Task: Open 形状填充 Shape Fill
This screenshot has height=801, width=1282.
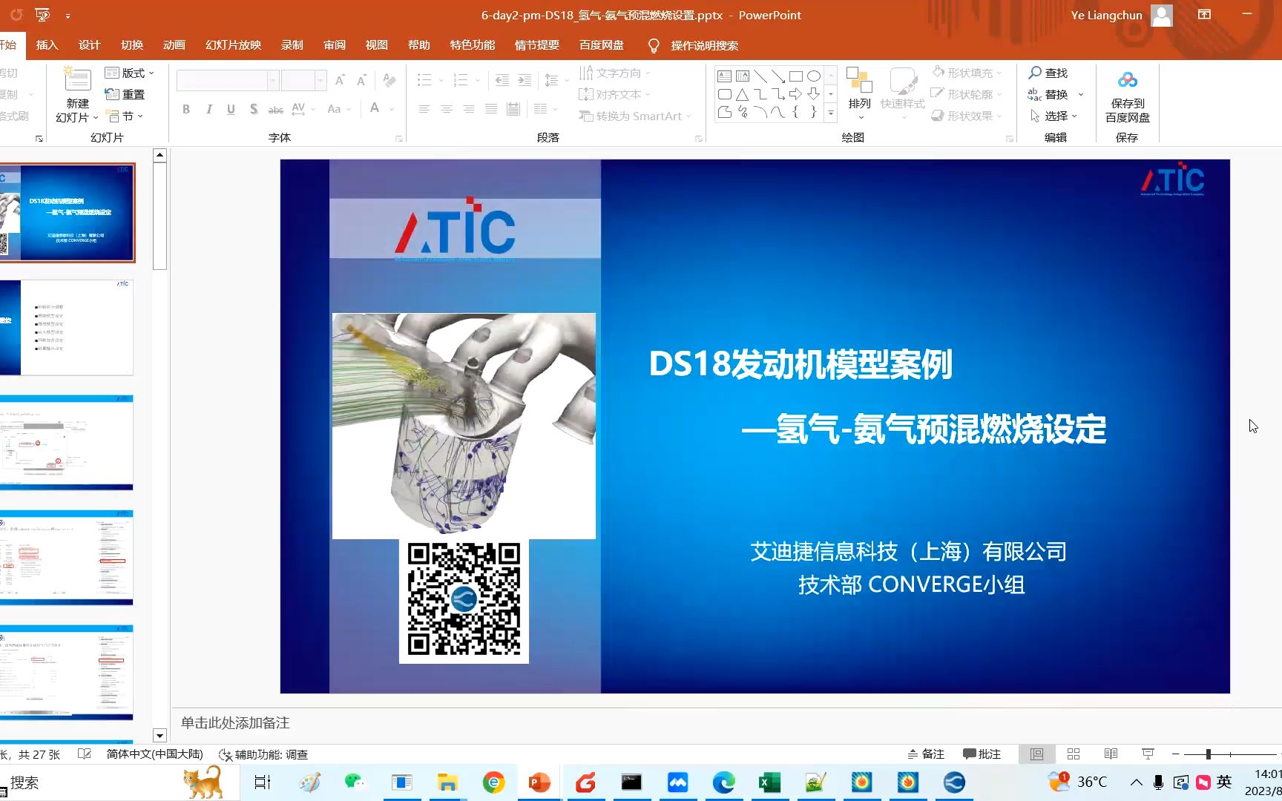Action: (967, 73)
